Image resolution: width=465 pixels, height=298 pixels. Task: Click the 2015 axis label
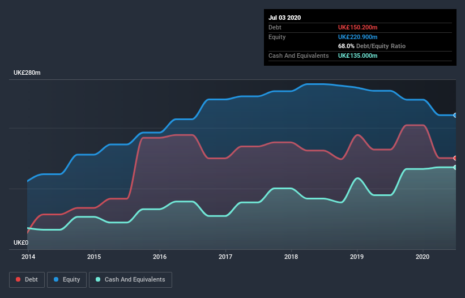(x=94, y=257)
